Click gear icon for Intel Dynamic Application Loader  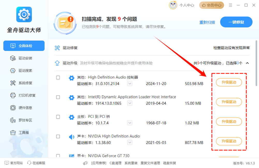pyautogui.click(x=71, y=98)
